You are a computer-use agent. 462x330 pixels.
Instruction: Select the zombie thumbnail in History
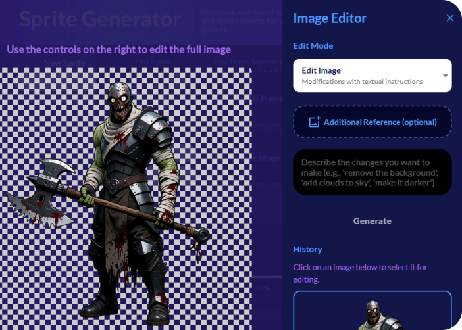pyautogui.click(x=372, y=311)
